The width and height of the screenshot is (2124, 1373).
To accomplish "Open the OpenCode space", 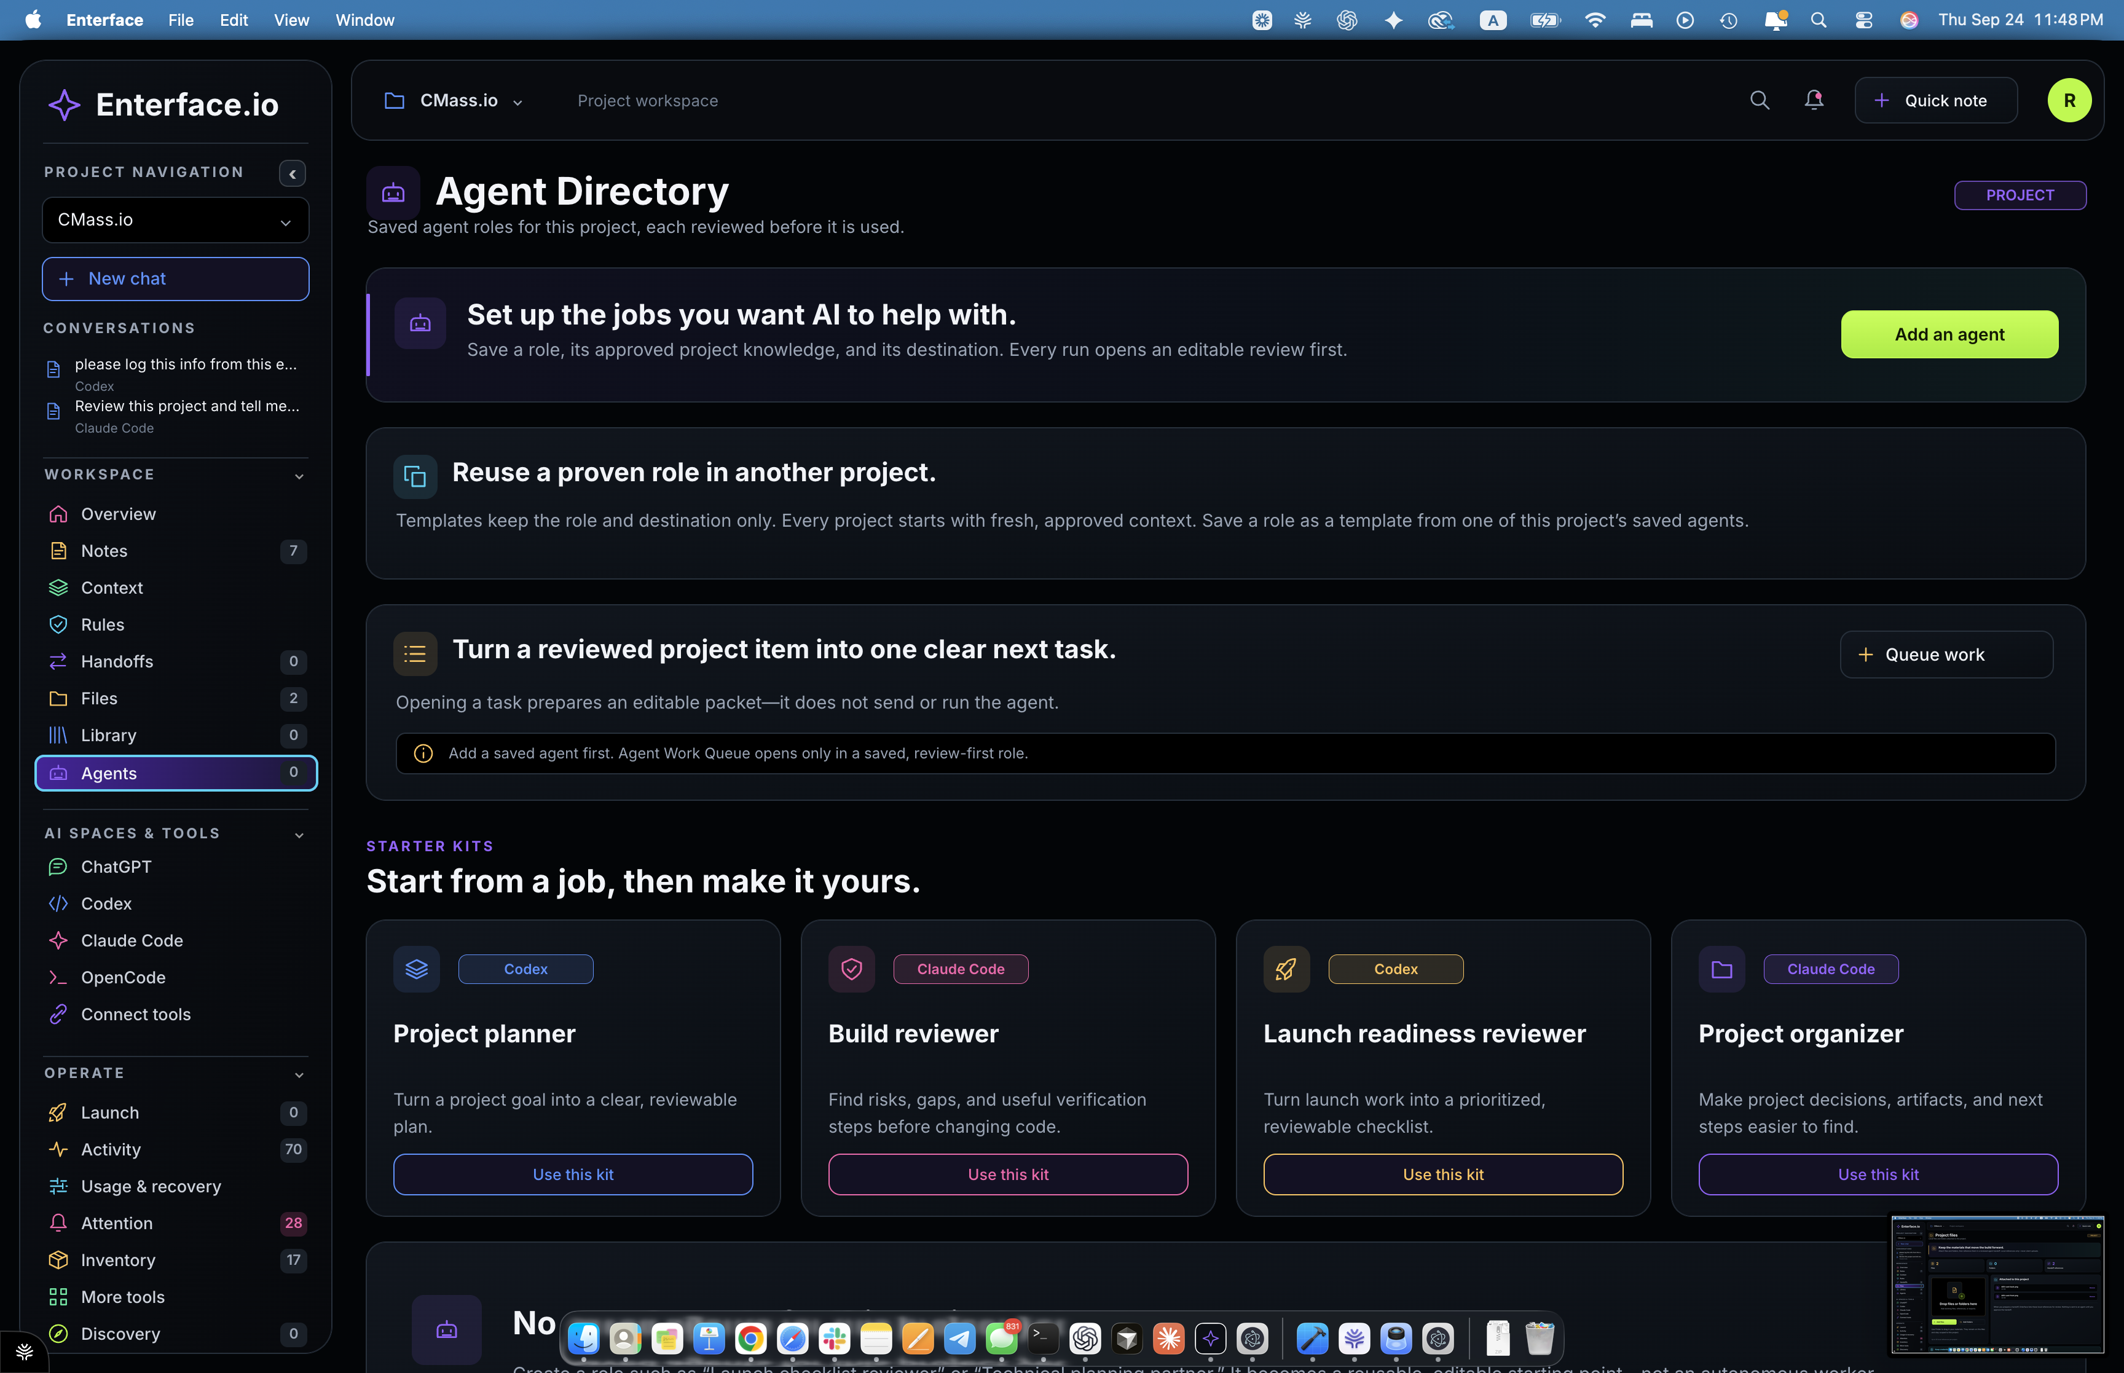I will [x=175, y=977].
